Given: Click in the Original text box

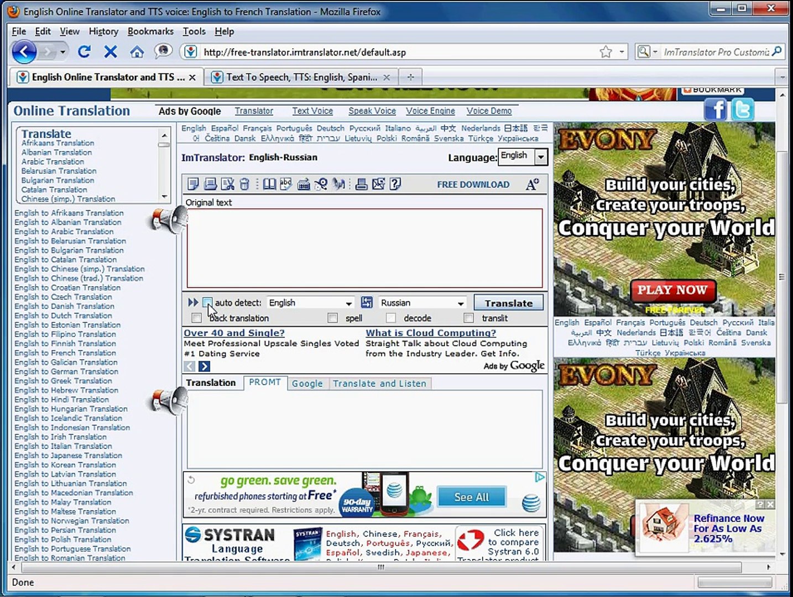Looking at the screenshot, I should 364,248.
